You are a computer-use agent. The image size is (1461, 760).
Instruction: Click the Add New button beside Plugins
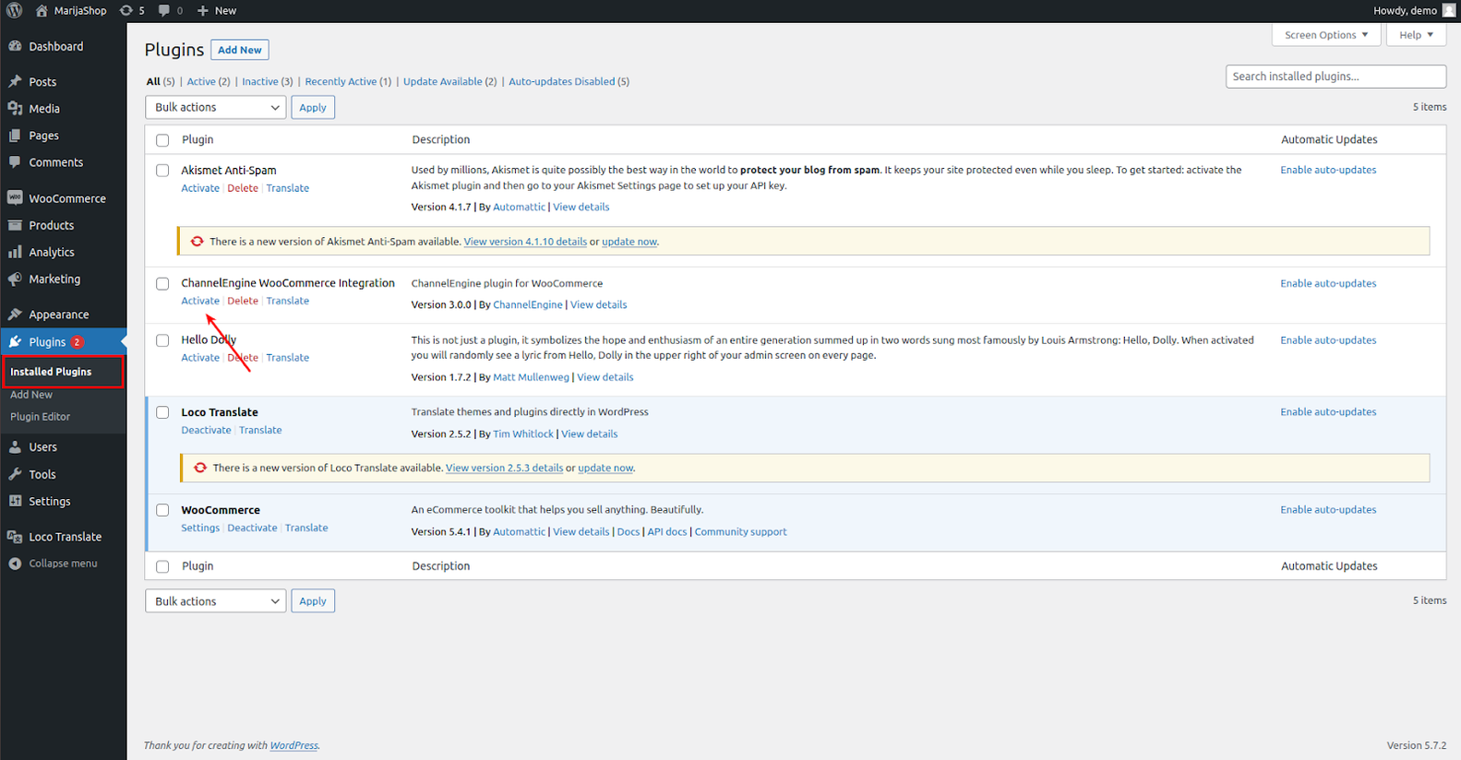[240, 50]
